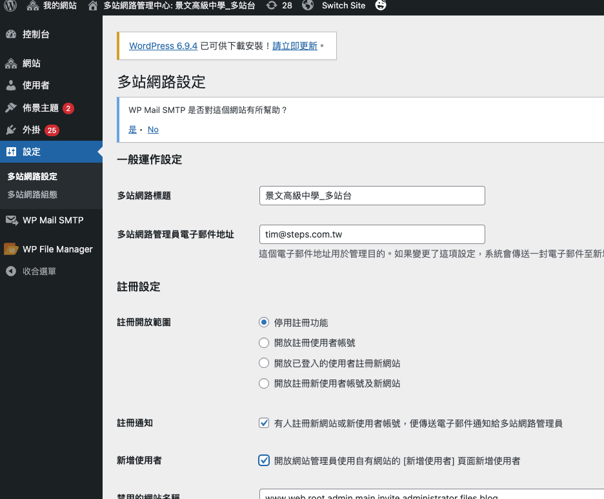604x499 pixels.
Task: Click the 註冊設定 section heading
Action: pyautogui.click(x=139, y=287)
